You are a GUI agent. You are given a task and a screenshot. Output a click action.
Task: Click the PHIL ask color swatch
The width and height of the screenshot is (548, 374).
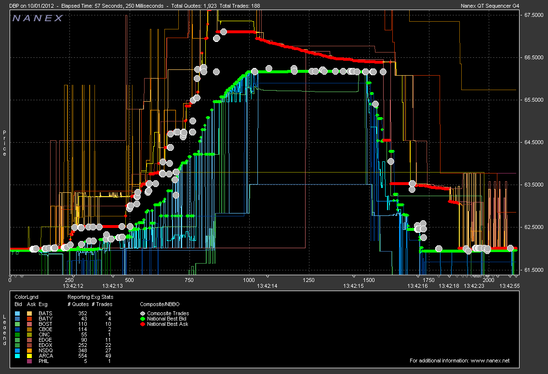click(x=29, y=361)
